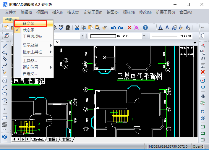209x150 pixels.
Task: Toggle the 命令条 menu item
Action: (34, 23)
